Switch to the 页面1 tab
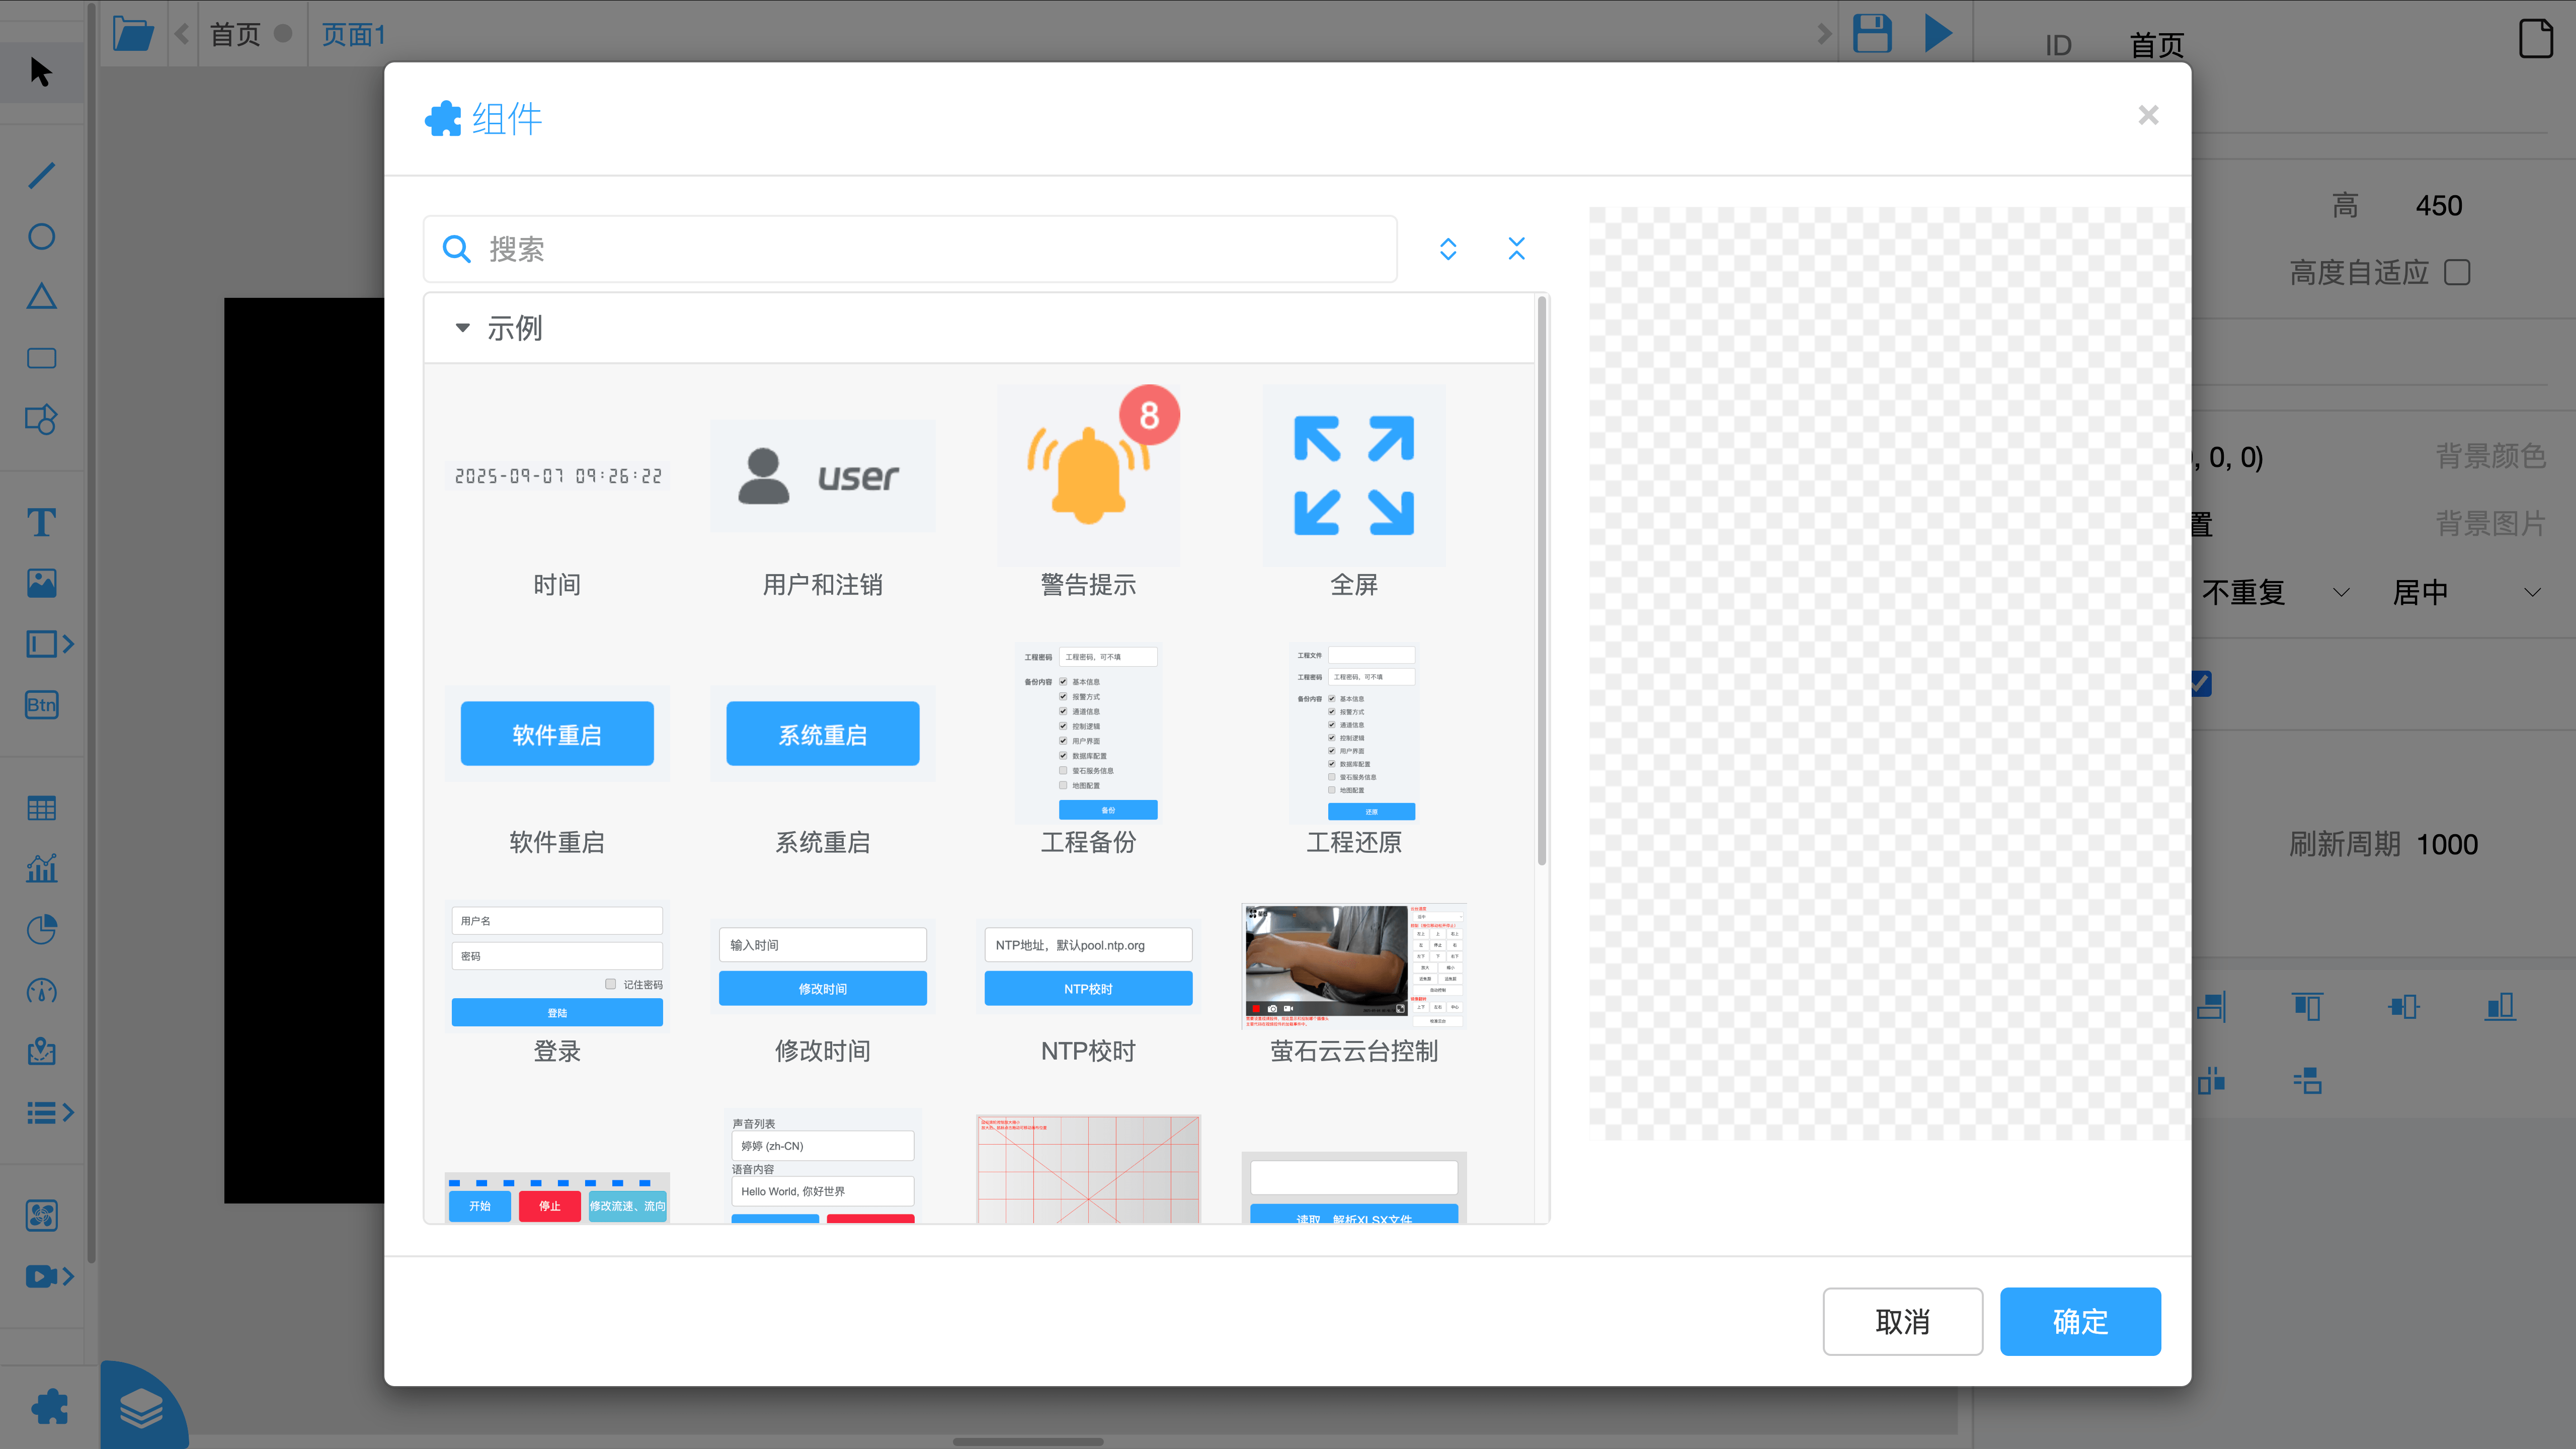Screen dimensions: 2576x1449 coord(353,34)
